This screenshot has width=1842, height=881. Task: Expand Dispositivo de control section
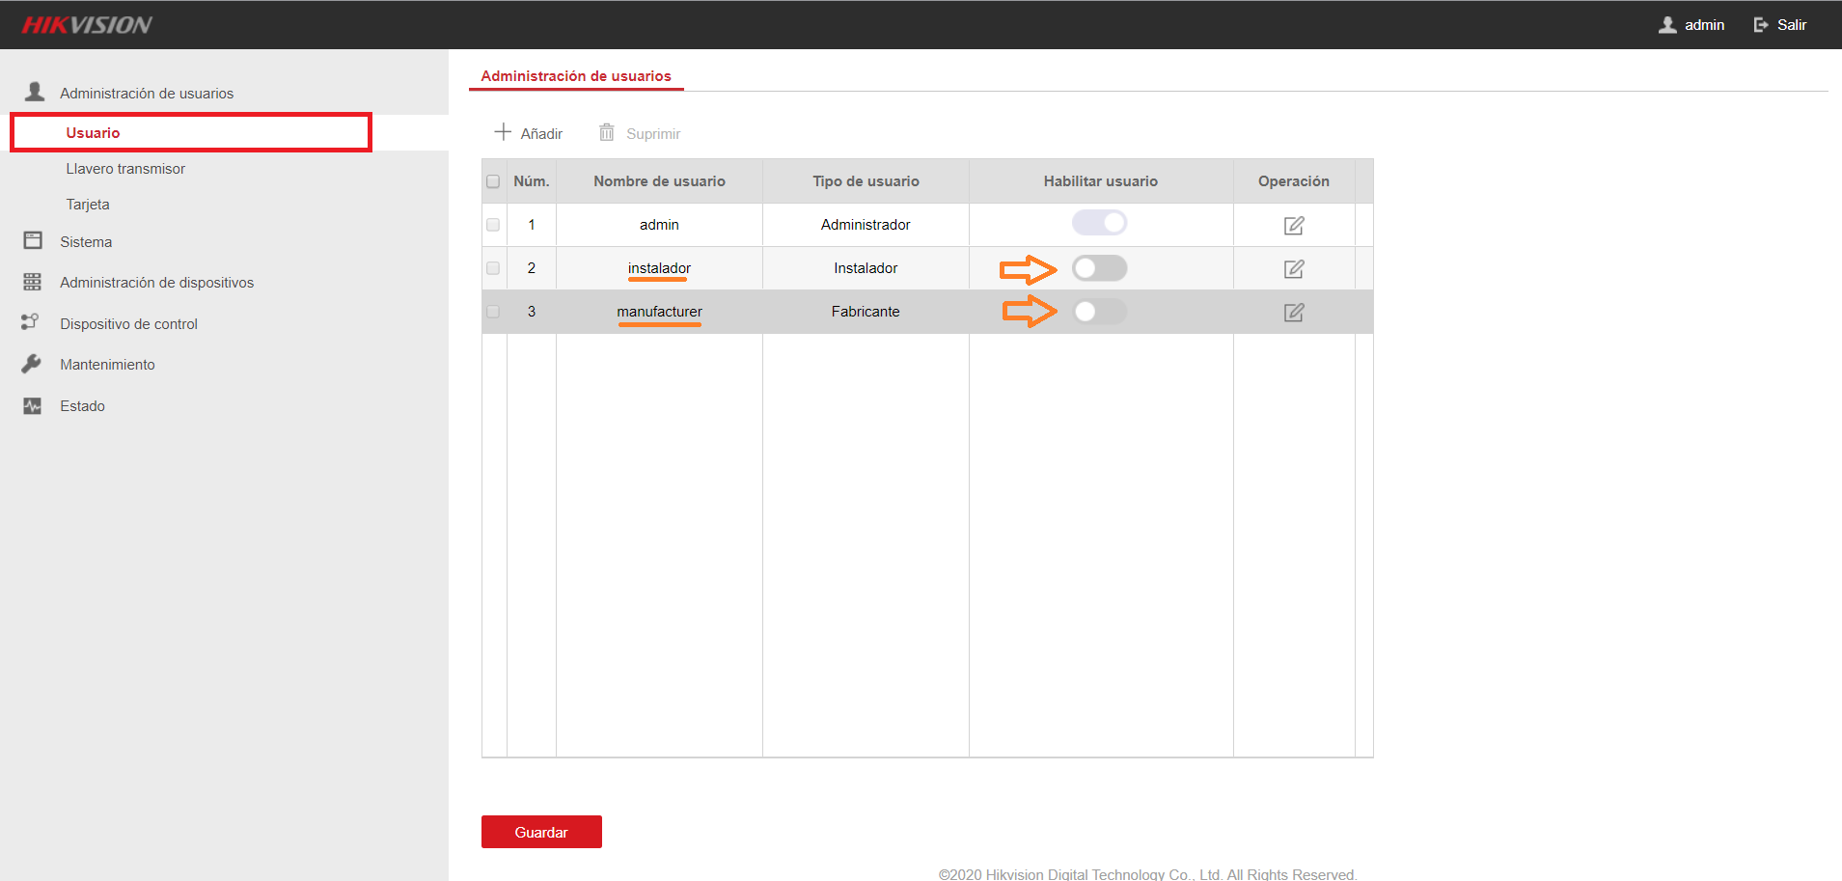coord(128,324)
